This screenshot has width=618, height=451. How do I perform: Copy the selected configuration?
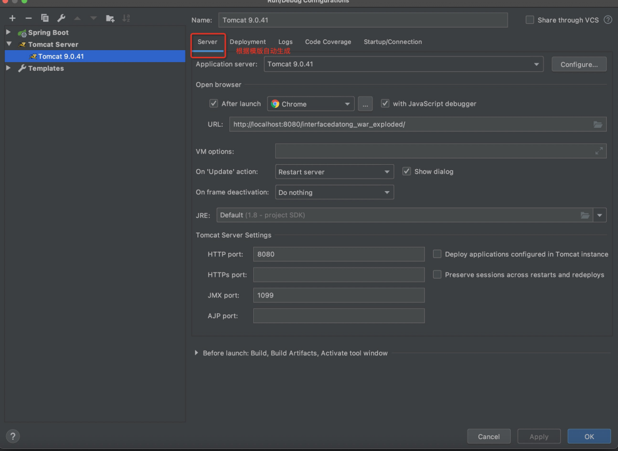pos(45,18)
